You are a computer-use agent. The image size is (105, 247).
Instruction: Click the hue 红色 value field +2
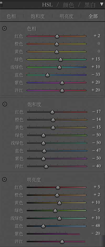click(x=97, y=36)
